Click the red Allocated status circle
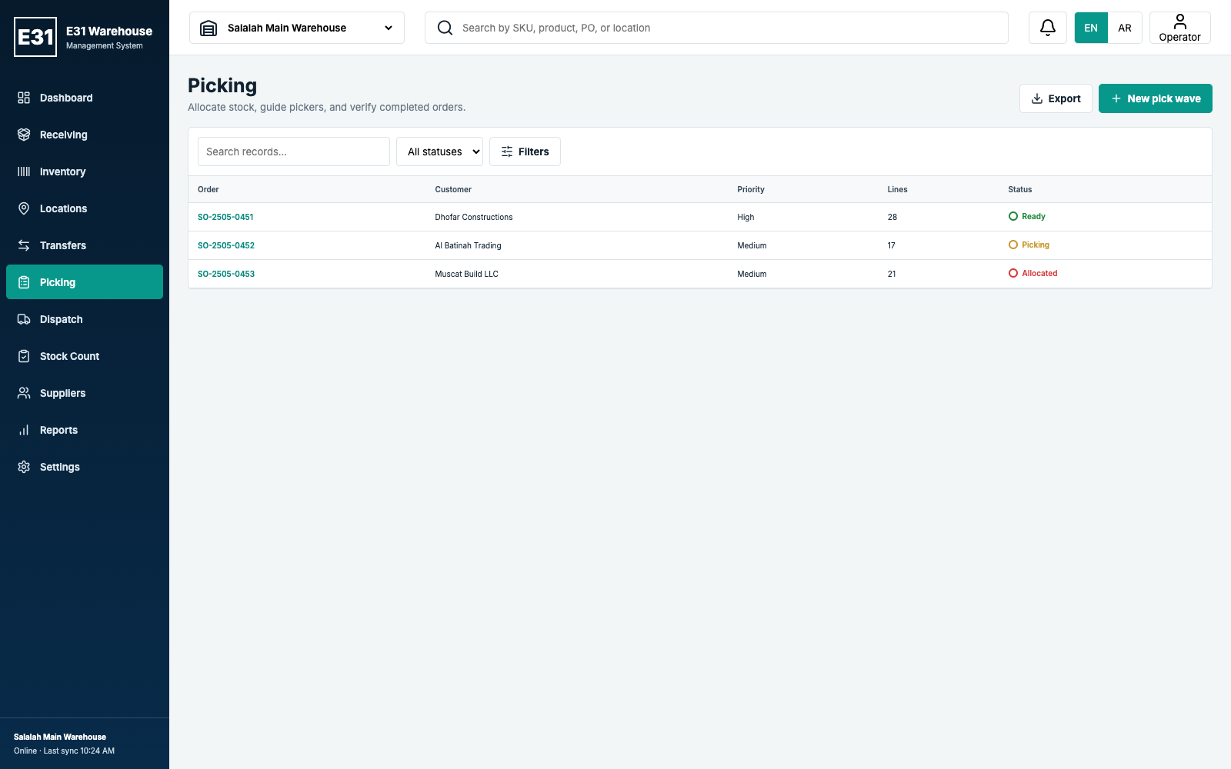The height and width of the screenshot is (769, 1231). point(1013,273)
